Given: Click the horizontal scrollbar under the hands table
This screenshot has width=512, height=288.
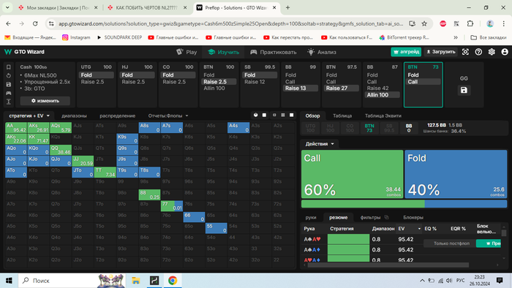Looking at the screenshot, I should pos(388,265).
